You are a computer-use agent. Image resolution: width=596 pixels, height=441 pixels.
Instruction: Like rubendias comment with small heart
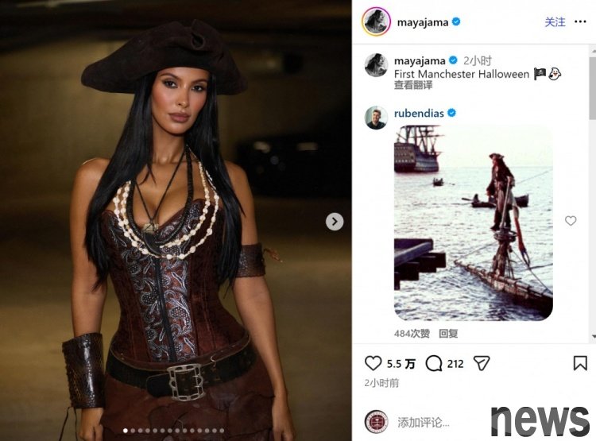pyautogui.click(x=570, y=221)
